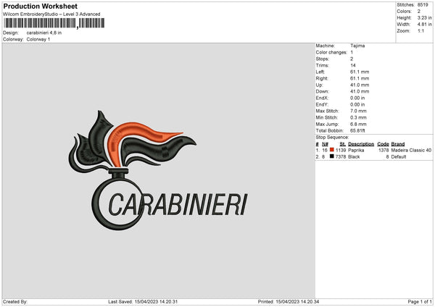Click the 'Code' column header
Image resolution: width=435 pixels, height=307 pixels.
coord(383,144)
